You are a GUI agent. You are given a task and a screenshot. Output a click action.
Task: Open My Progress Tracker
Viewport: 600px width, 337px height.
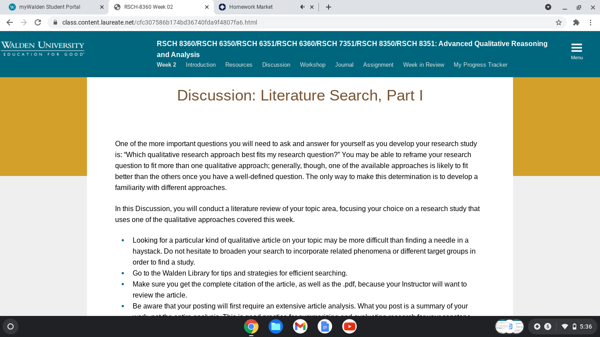point(481,65)
